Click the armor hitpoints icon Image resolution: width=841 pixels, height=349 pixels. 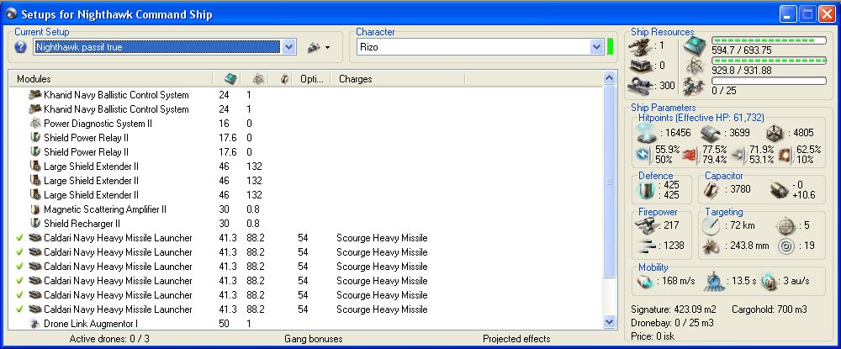711,133
